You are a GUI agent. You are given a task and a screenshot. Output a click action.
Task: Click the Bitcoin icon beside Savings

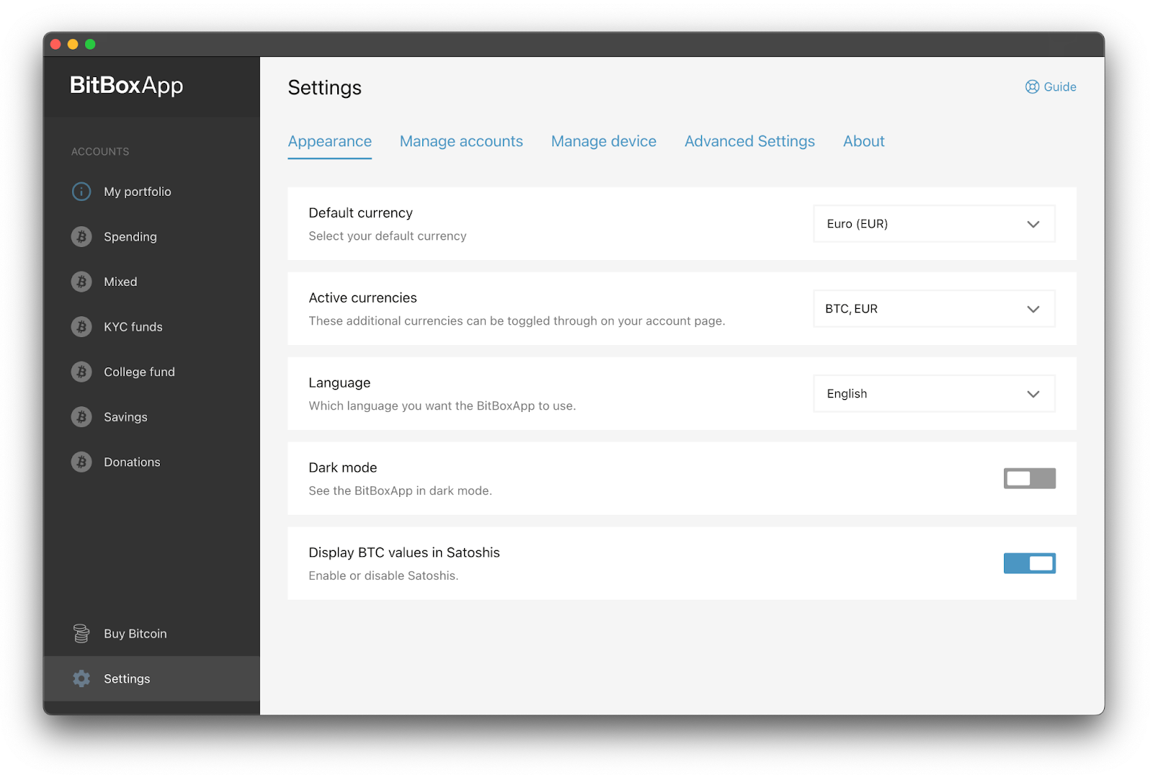click(x=81, y=417)
